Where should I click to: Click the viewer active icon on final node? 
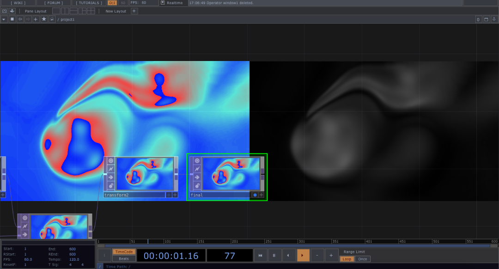tap(197, 161)
